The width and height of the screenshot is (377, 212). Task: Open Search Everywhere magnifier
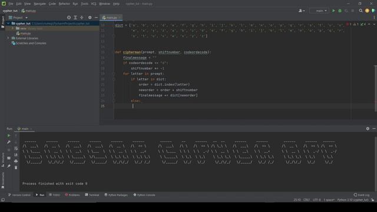click(361, 11)
